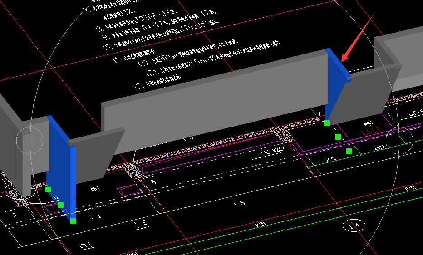
Task: Select the left blue column
Action: coord(61,168)
